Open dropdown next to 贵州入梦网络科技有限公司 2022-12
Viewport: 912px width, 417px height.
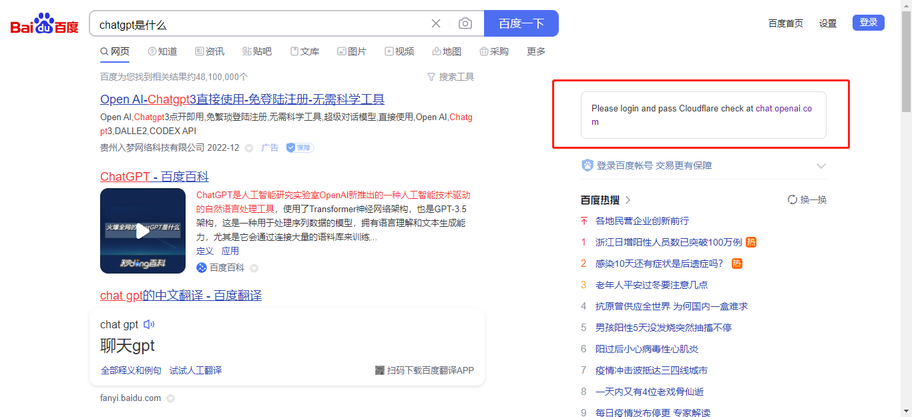pos(249,148)
